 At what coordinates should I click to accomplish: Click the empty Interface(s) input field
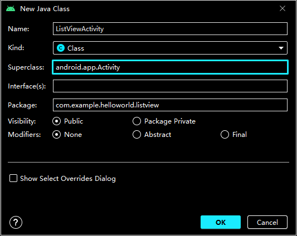[x=170, y=86]
